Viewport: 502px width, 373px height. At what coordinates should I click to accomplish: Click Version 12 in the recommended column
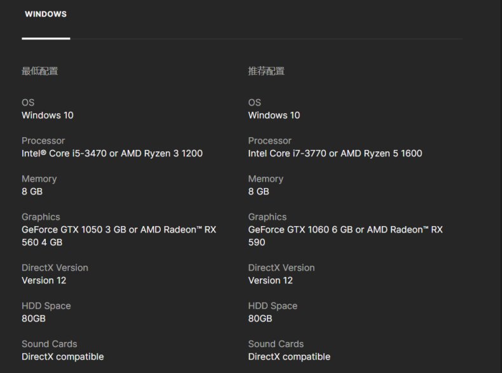270,280
